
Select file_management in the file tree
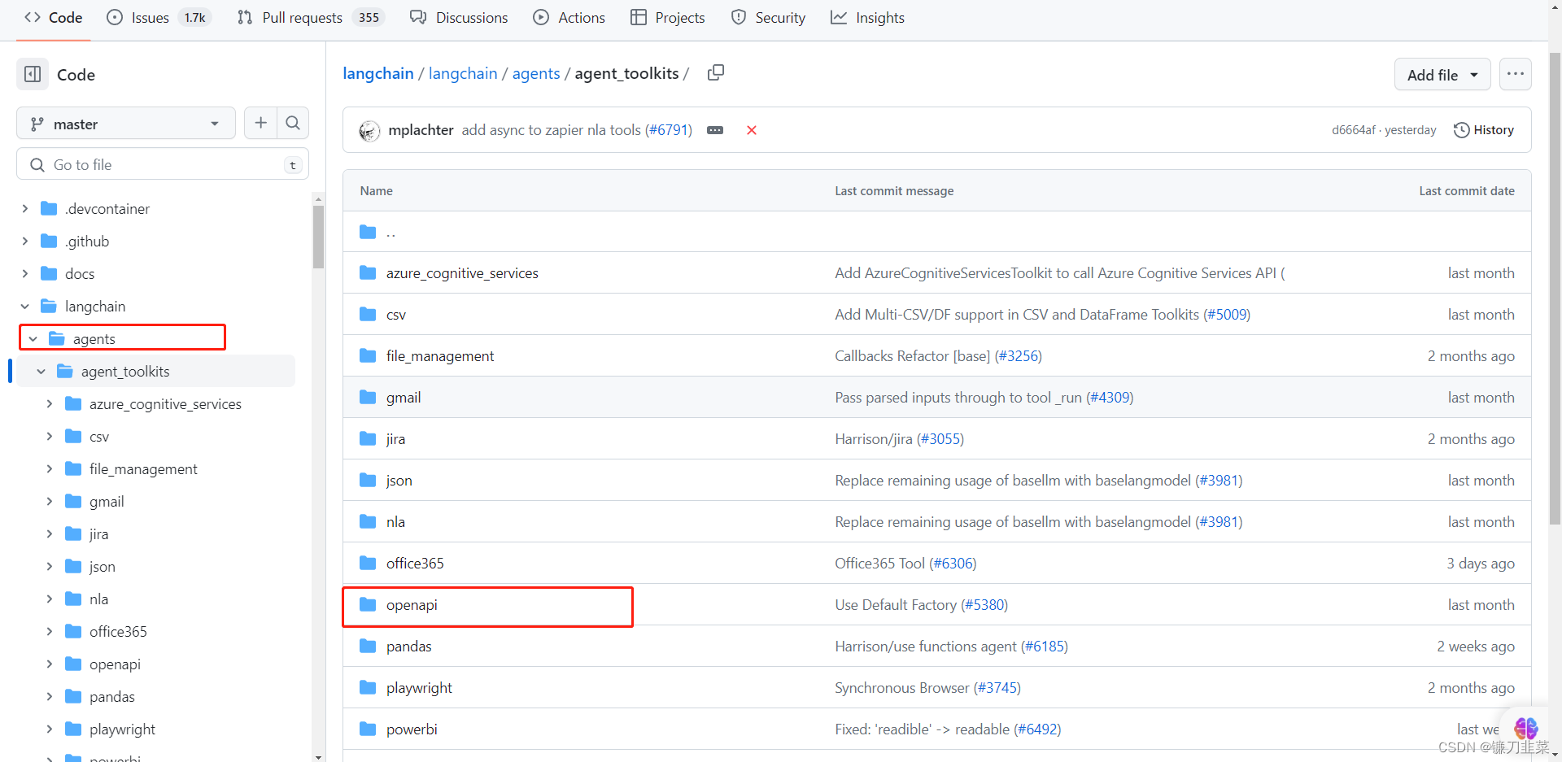(143, 468)
